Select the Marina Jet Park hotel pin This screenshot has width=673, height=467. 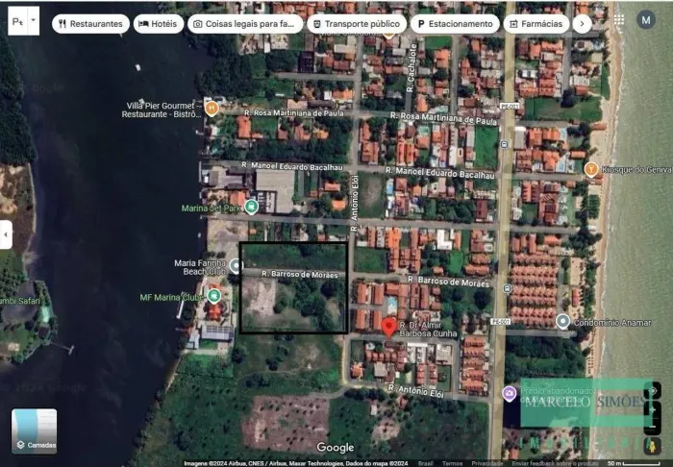(252, 208)
